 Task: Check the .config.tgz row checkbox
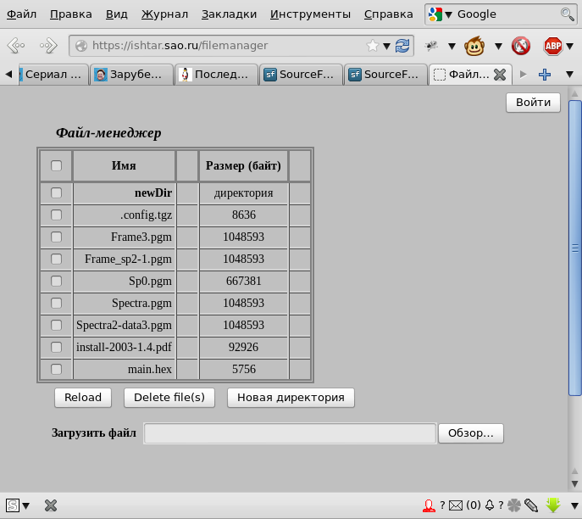tap(57, 215)
